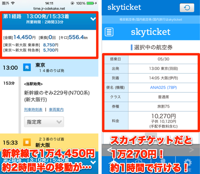Select the 8,750円 乗車券 price
The height and width of the screenshot is (174, 200).
point(51,45)
